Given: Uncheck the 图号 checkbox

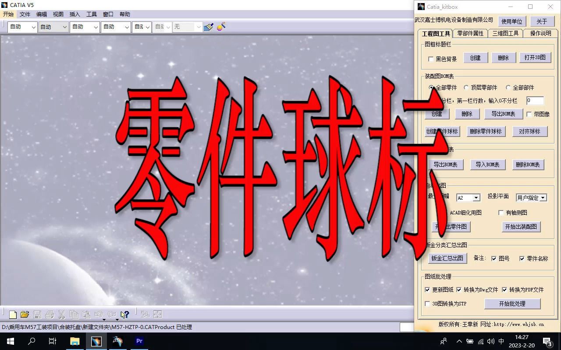Looking at the screenshot, I should (x=494, y=259).
